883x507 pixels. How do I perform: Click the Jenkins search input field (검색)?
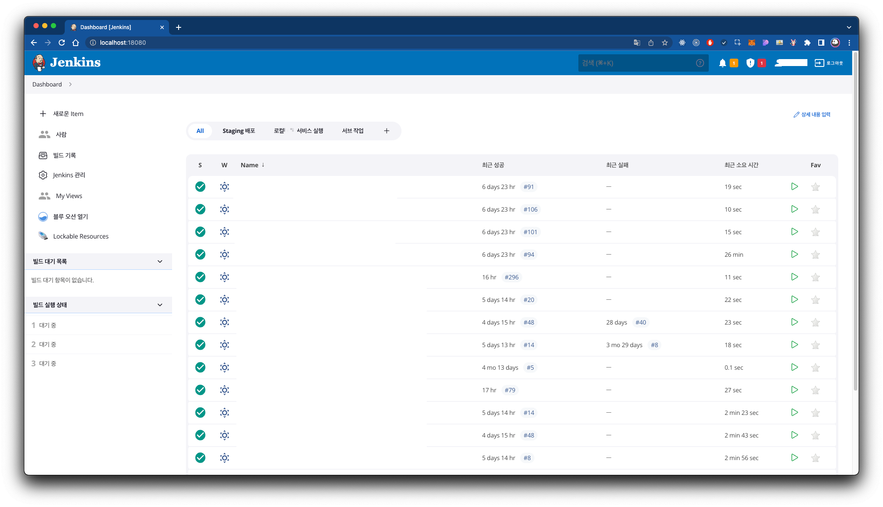(x=637, y=63)
